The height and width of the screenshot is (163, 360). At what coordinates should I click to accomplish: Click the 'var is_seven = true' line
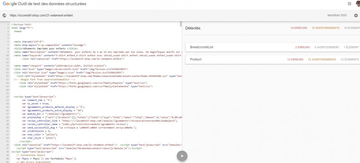(36, 104)
